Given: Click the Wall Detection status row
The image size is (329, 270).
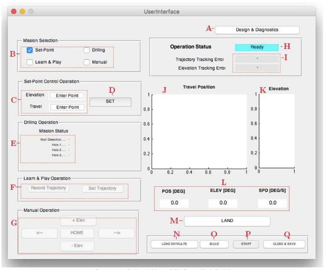Looking at the screenshot, I should 55,139.
